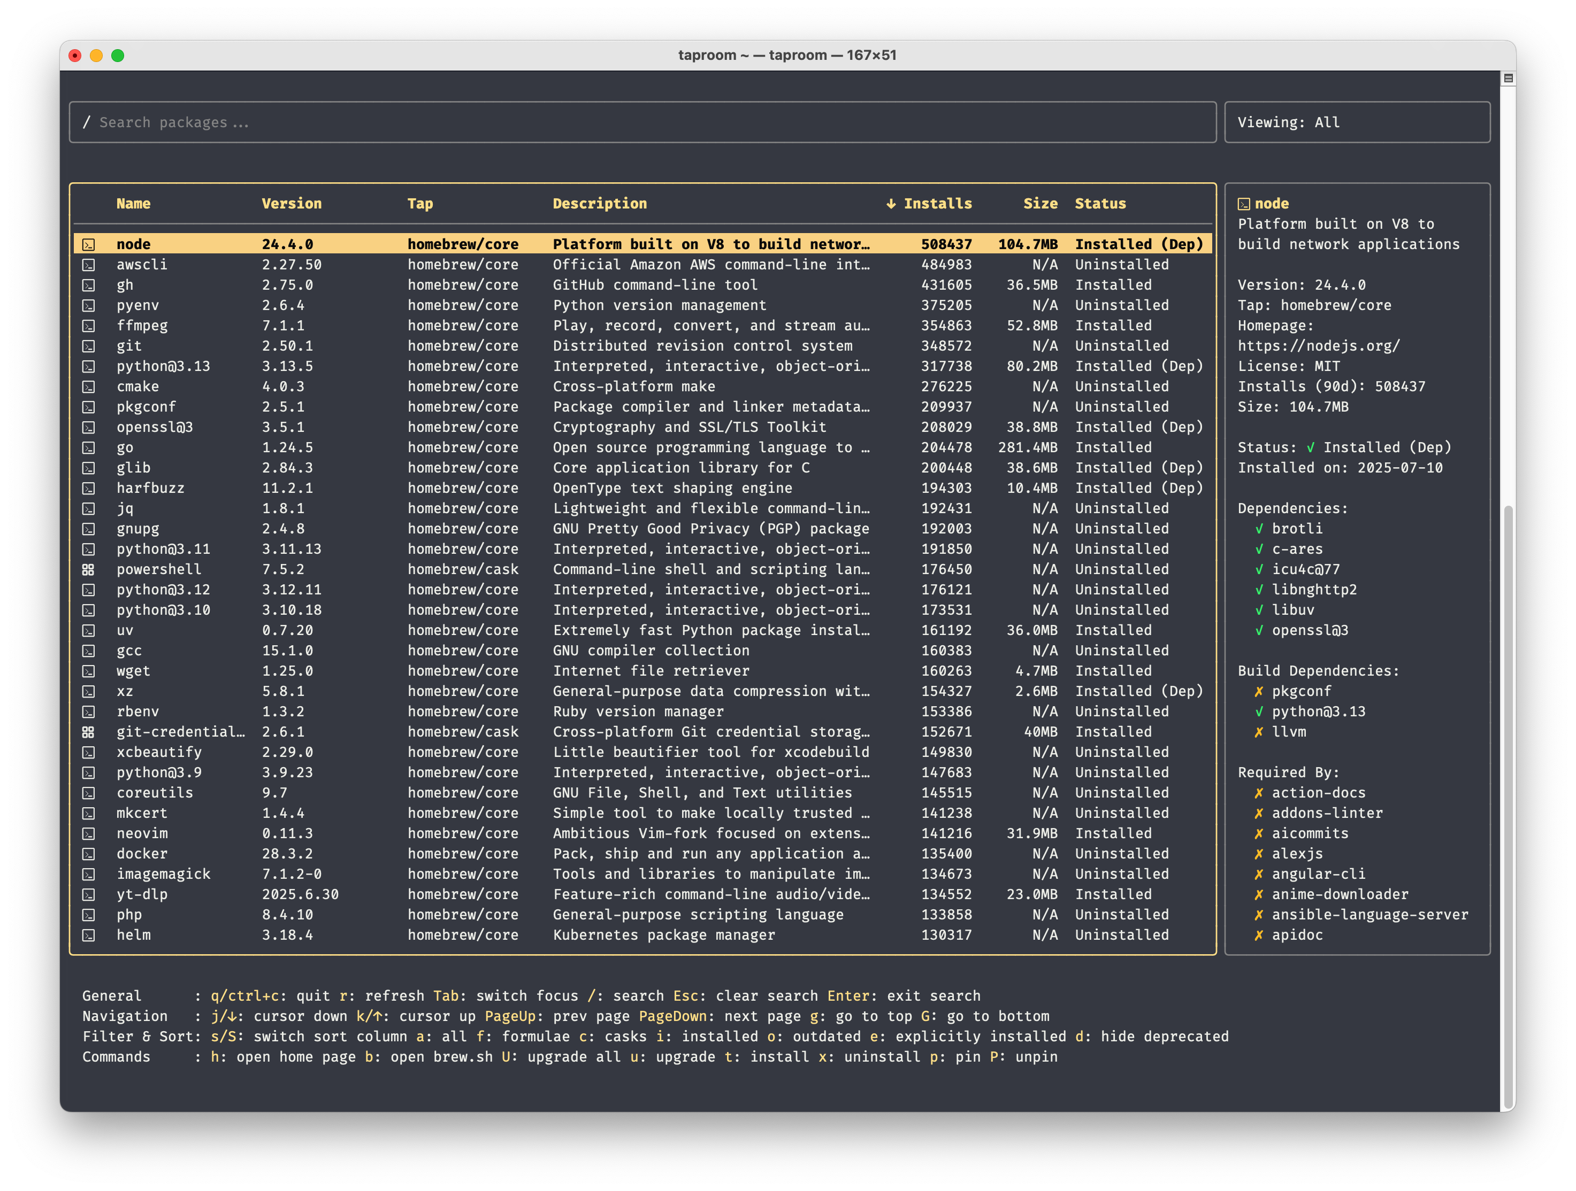Click the X mark beside action-docs
This screenshot has height=1191, width=1576.
pos(1259,793)
